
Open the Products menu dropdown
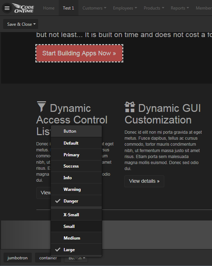tap(154, 8)
